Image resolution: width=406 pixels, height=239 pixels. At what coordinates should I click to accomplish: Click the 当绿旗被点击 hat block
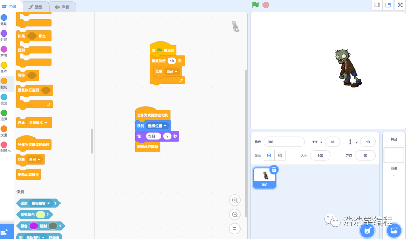tap(163, 49)
